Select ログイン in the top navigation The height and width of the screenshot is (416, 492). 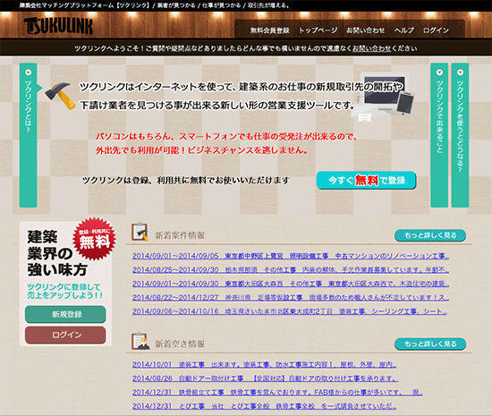click(x=436, y=30)
